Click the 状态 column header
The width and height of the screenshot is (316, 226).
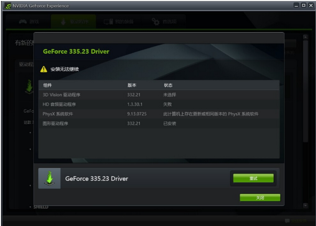[168, 85]
